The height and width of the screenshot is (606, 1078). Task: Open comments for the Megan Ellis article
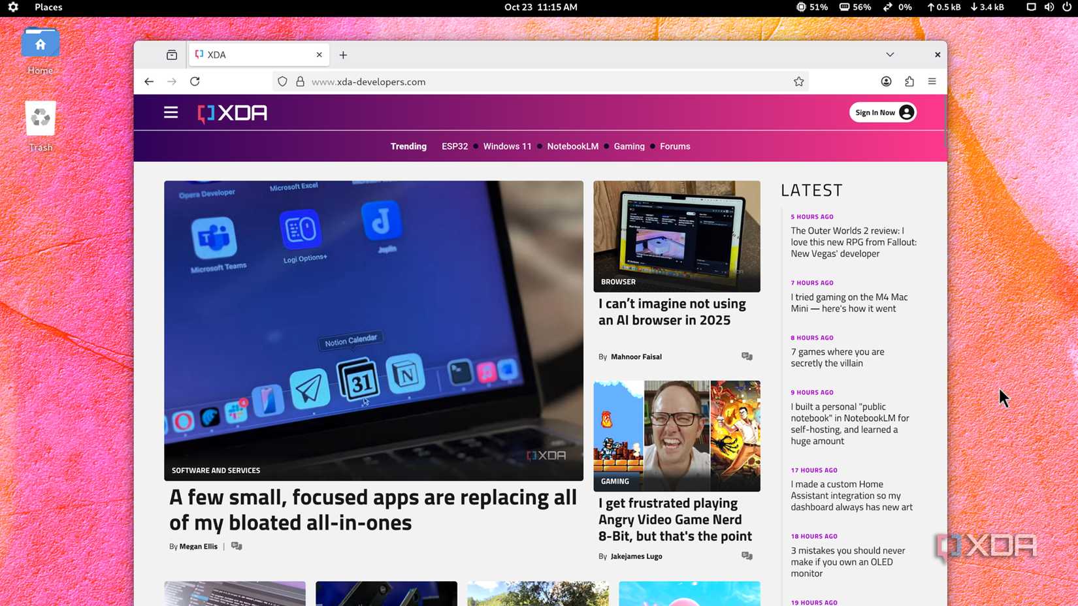pyautogui.click(x=237, y=546)
